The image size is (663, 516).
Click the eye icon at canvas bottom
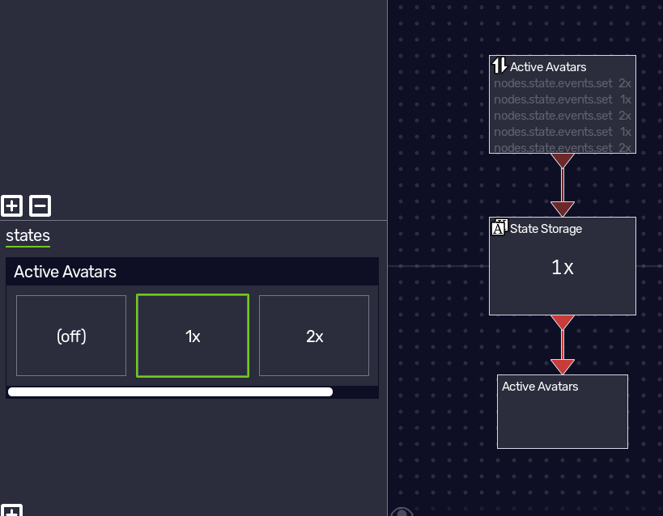tap(402, 512)
